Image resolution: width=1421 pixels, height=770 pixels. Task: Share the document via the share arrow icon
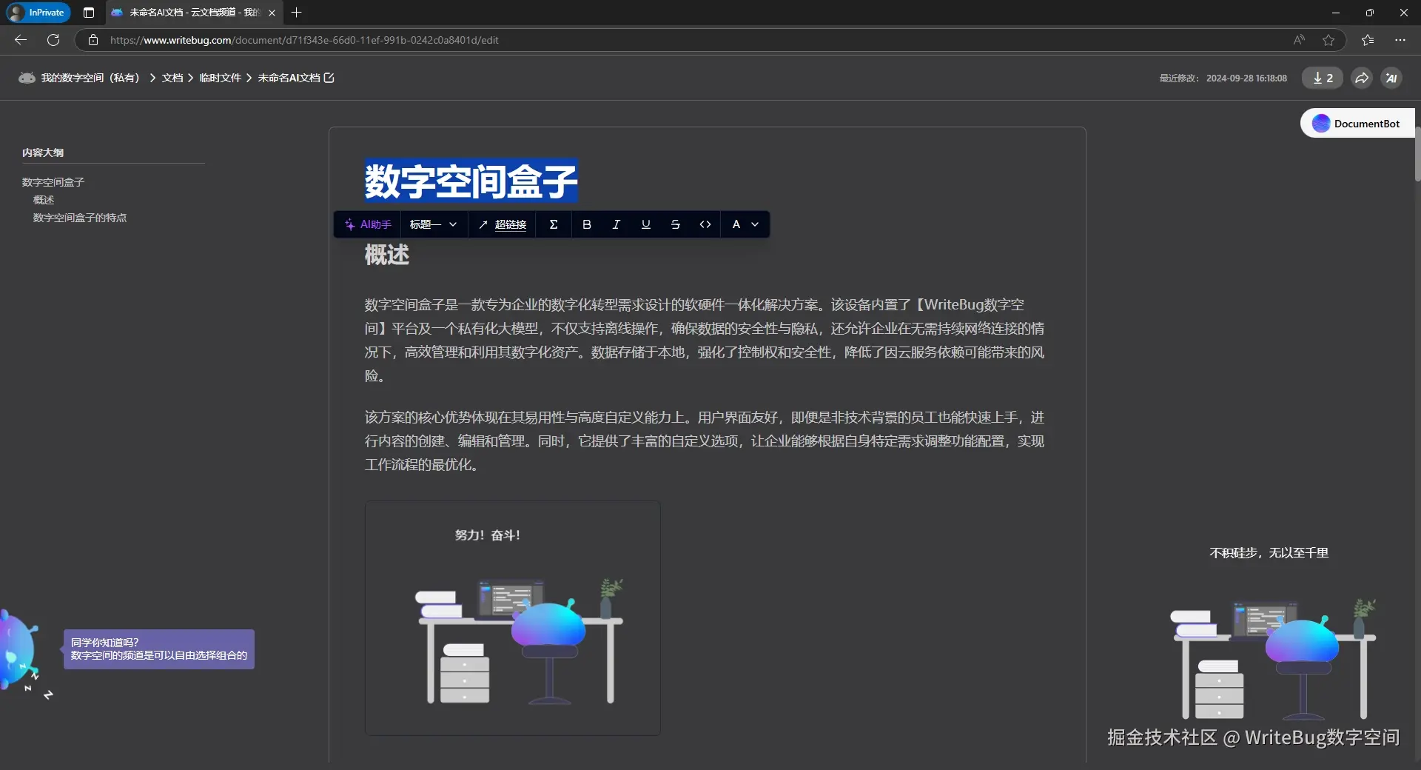point(1362,78)
